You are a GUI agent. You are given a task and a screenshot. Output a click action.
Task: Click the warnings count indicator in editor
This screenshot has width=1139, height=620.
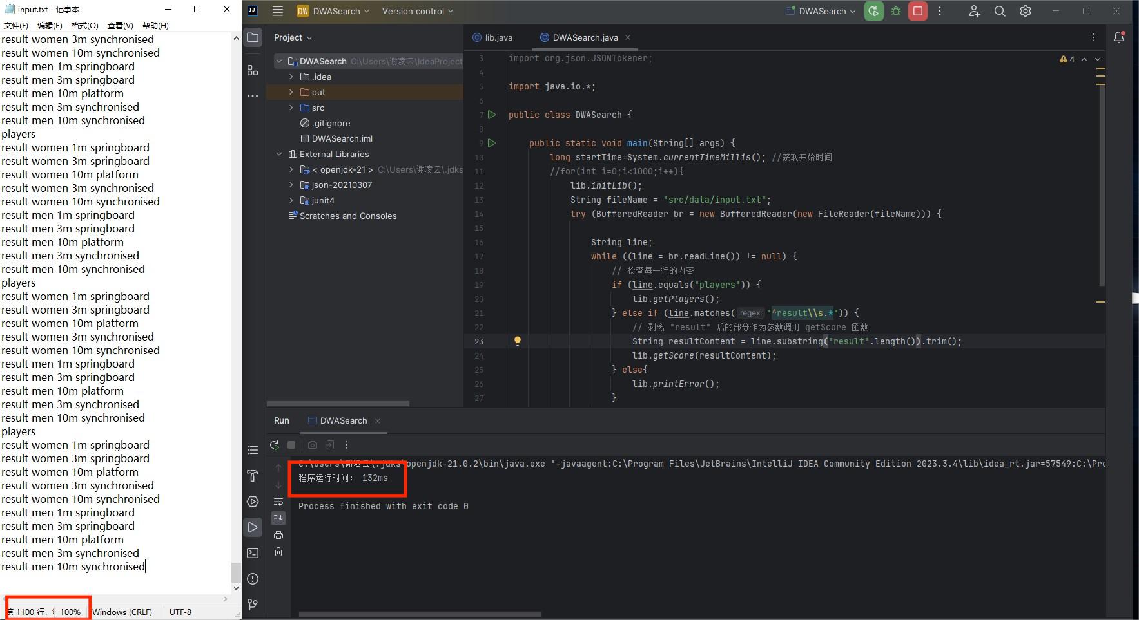point(1067,59)
